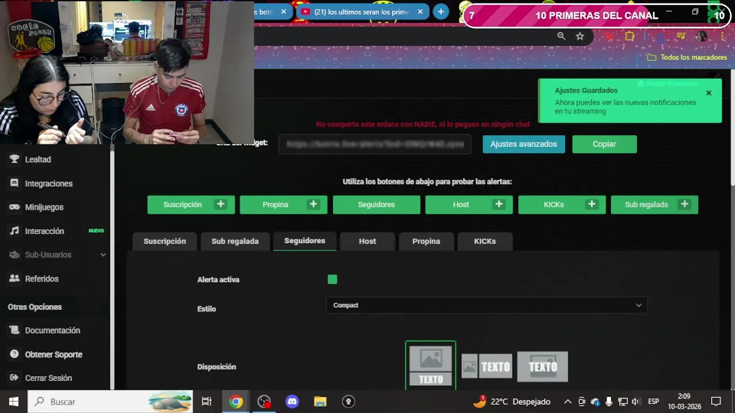Switch to the Host tab
Image resolution: width=735 pixels, height=413 pixels.
pos(367,241)
